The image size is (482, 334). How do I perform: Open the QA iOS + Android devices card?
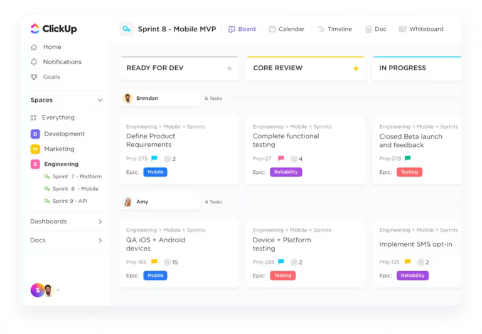click(179, 253)
